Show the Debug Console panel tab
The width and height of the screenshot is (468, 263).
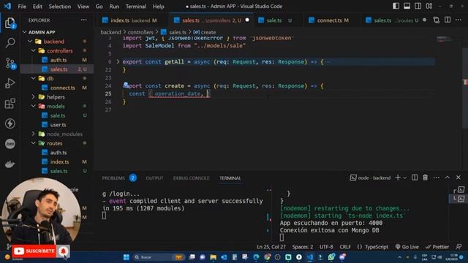coord(191,178)
